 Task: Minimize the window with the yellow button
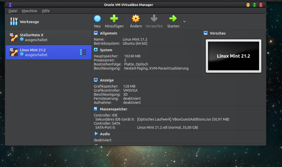coord(248,5)
